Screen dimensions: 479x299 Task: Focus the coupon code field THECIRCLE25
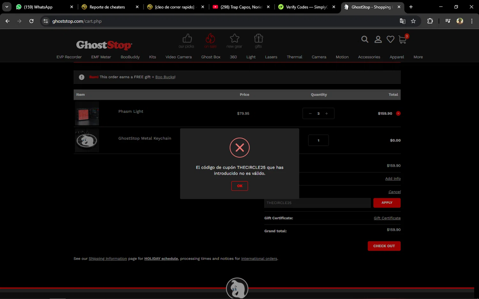click(x=317, y=203)
